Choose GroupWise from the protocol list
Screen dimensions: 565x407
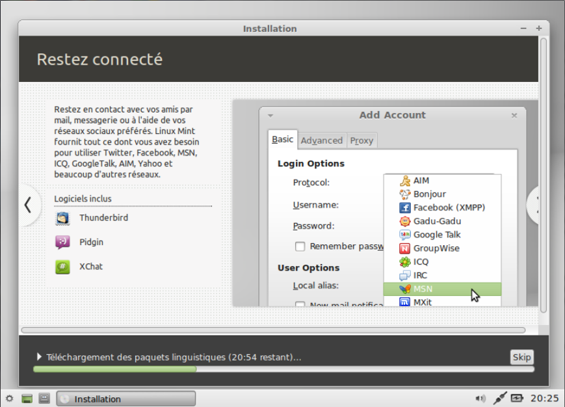[x=443, y=248]
